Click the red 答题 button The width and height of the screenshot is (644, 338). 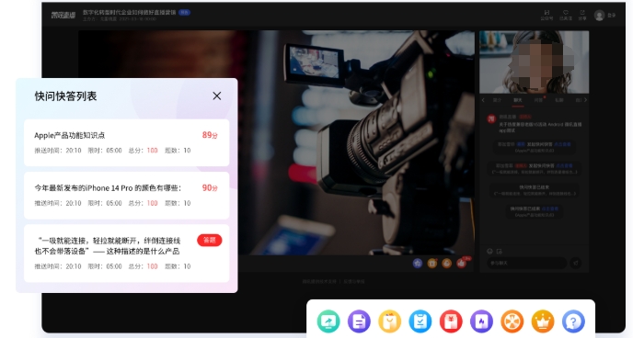(x=210, y=240)
